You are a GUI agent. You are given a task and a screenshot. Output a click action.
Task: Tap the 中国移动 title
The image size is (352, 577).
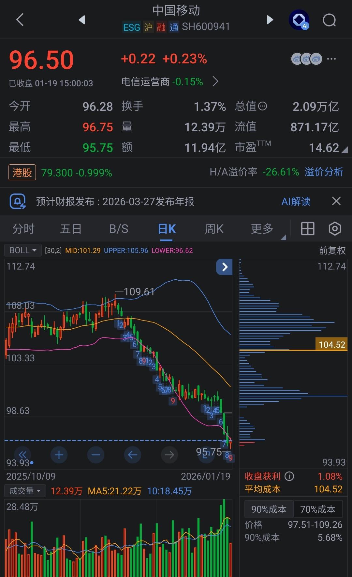click(176, 10)
